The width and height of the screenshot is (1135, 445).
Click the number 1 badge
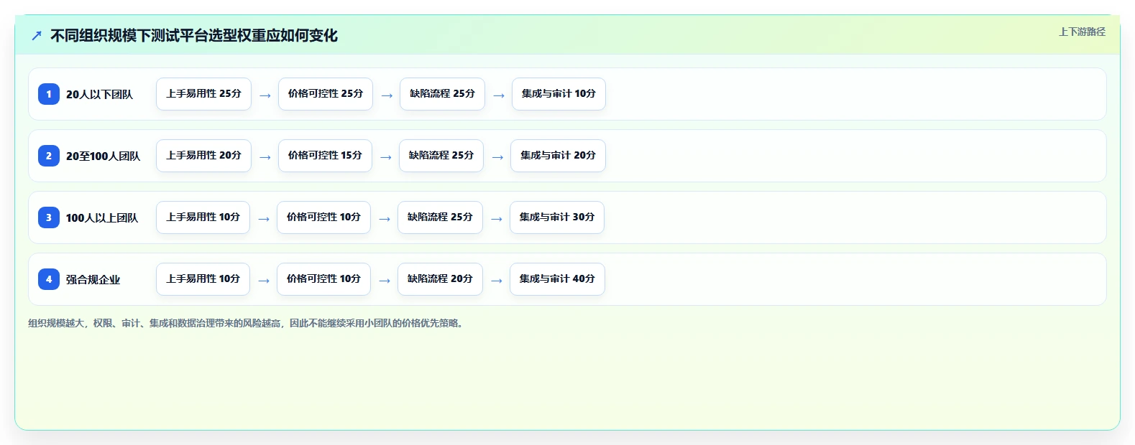(x=49, y=94)
